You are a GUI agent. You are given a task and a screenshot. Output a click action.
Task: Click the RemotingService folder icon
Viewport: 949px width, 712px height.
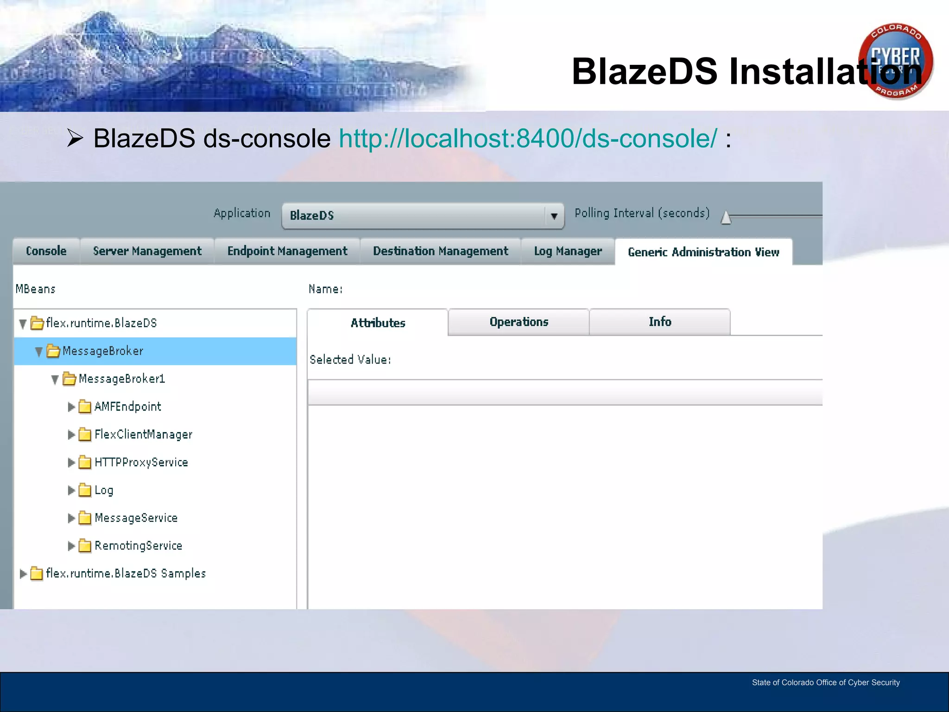[x=85, y=546]
